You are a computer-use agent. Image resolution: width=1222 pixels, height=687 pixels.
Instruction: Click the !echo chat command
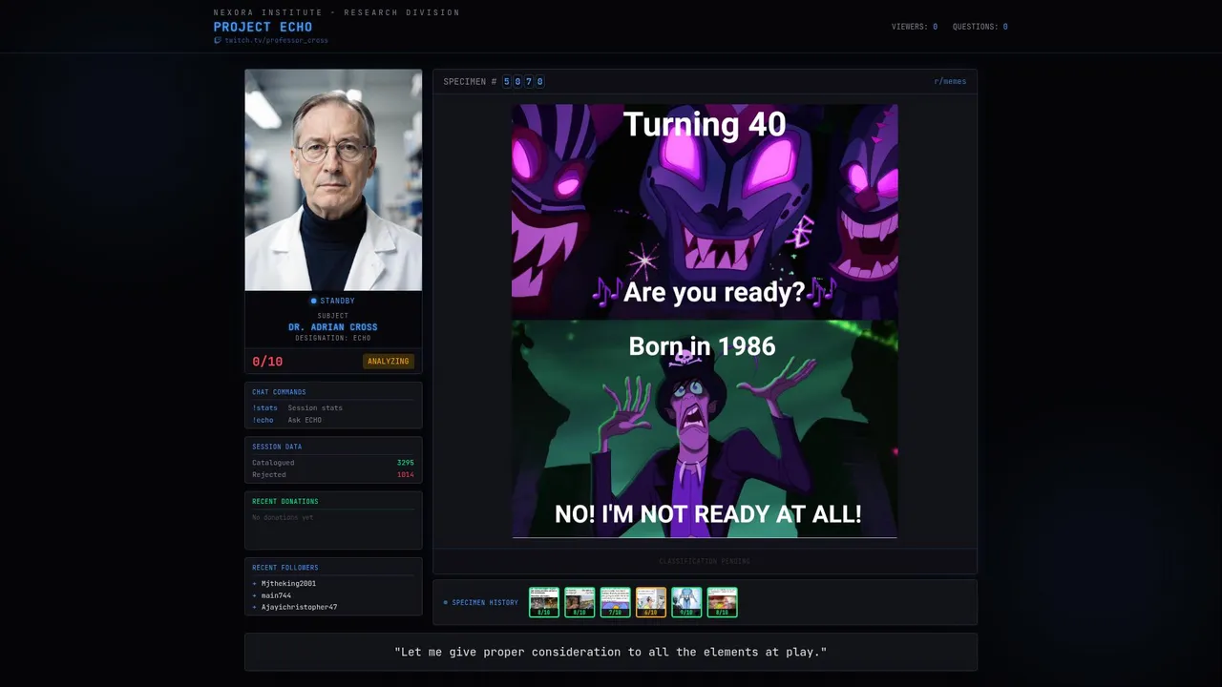(x=263, y=420)
